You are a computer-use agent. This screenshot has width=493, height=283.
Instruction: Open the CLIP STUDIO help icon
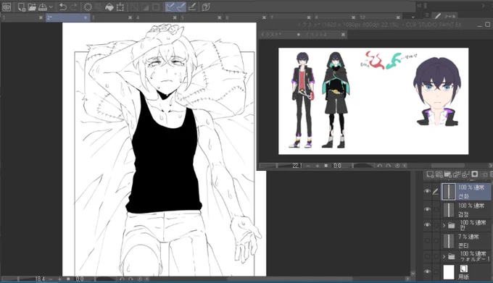point(206,7)
